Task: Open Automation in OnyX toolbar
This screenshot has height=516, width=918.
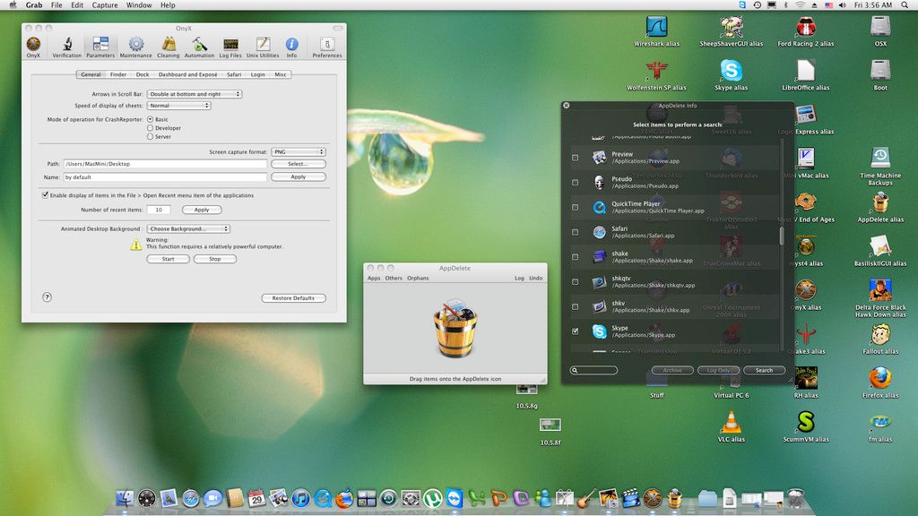Action: tap(199, 47)
